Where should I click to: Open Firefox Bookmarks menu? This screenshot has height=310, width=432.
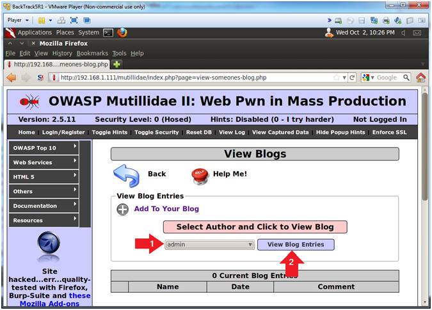pos(92,53)
